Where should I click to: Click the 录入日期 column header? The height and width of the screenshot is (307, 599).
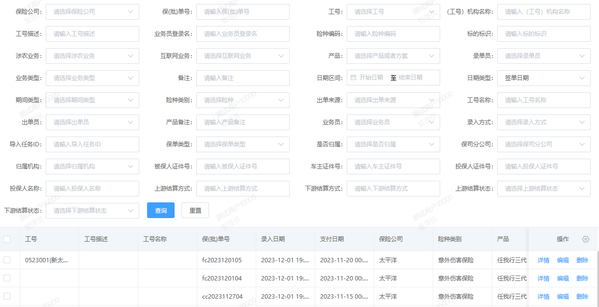[x=273, y=239]
